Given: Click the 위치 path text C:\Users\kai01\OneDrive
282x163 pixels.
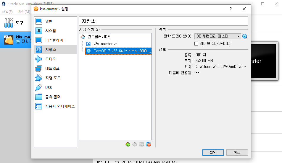Looking at the screenshot, I should coord(221,67).
